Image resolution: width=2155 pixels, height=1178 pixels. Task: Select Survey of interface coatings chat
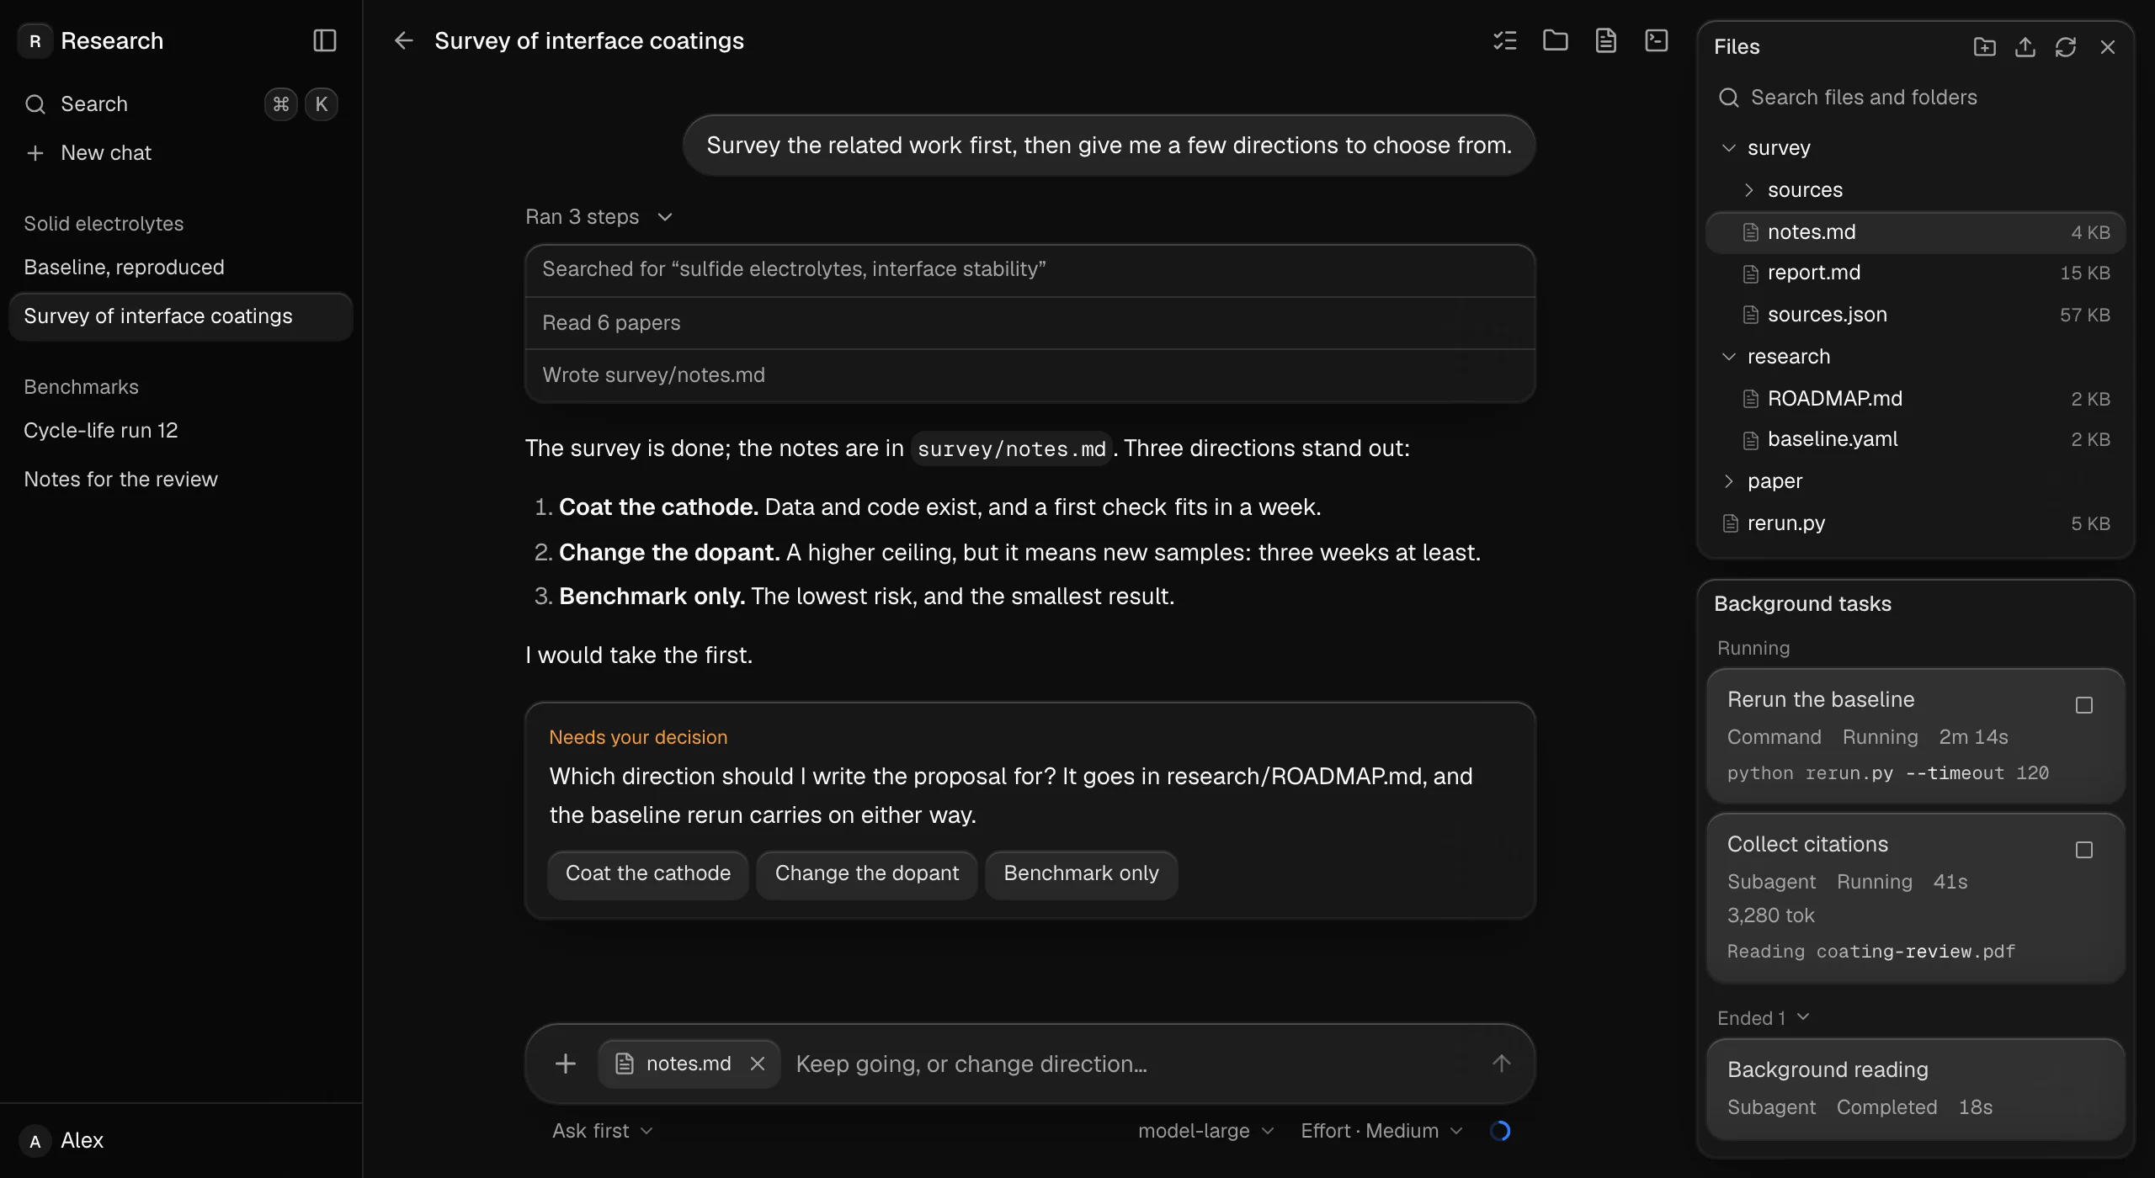tap(180, 316)
